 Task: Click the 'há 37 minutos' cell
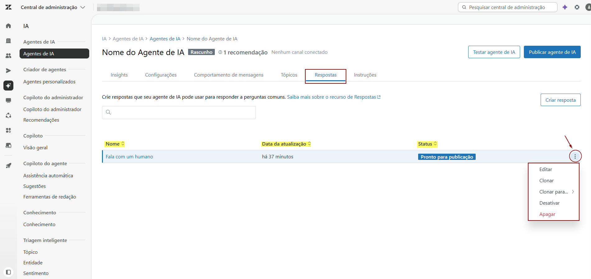[278, 157]
